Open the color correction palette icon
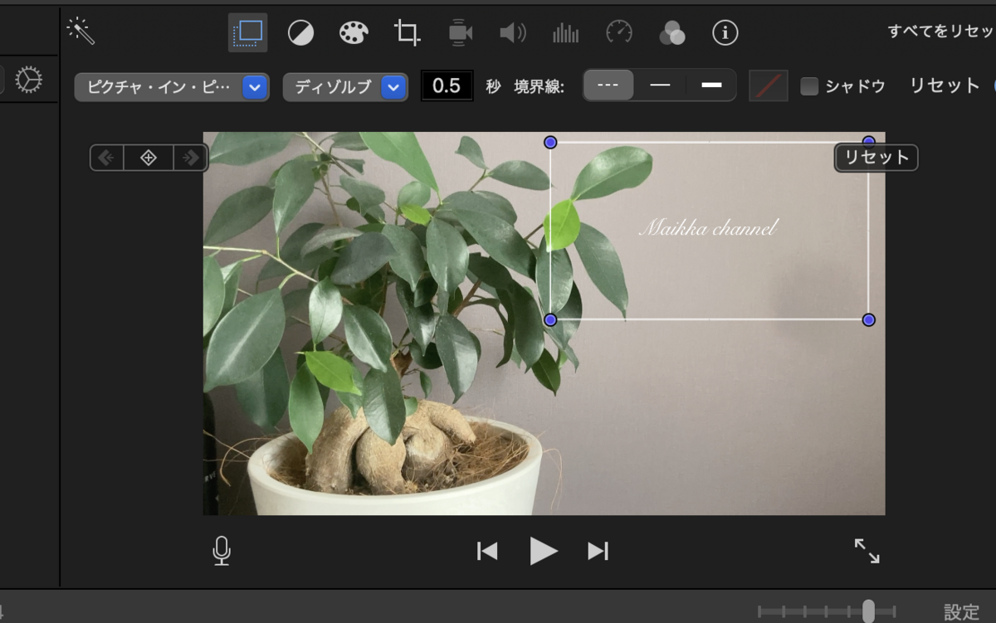The height and width of the screenshot is (623, 996). click(354, 32)
